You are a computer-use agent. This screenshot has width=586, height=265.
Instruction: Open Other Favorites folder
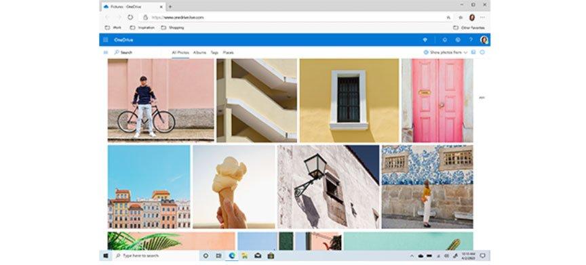pyautogui.click(x=469, y=28)
